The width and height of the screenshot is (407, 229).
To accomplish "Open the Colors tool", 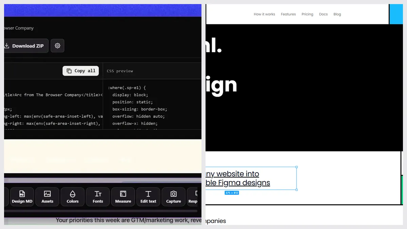I will click(x=73, y=197).
